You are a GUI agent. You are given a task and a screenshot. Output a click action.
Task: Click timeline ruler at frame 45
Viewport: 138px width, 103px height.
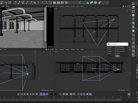[x=54, y=97]
